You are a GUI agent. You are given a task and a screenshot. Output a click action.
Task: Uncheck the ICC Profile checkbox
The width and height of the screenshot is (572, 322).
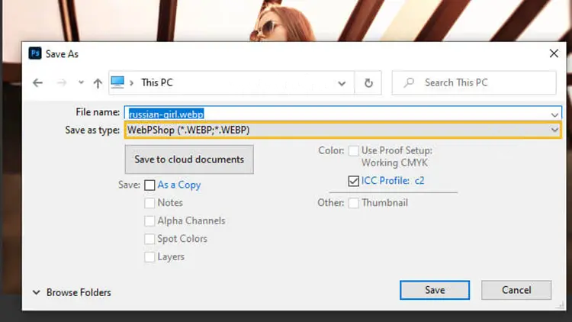tap(353, 181)
